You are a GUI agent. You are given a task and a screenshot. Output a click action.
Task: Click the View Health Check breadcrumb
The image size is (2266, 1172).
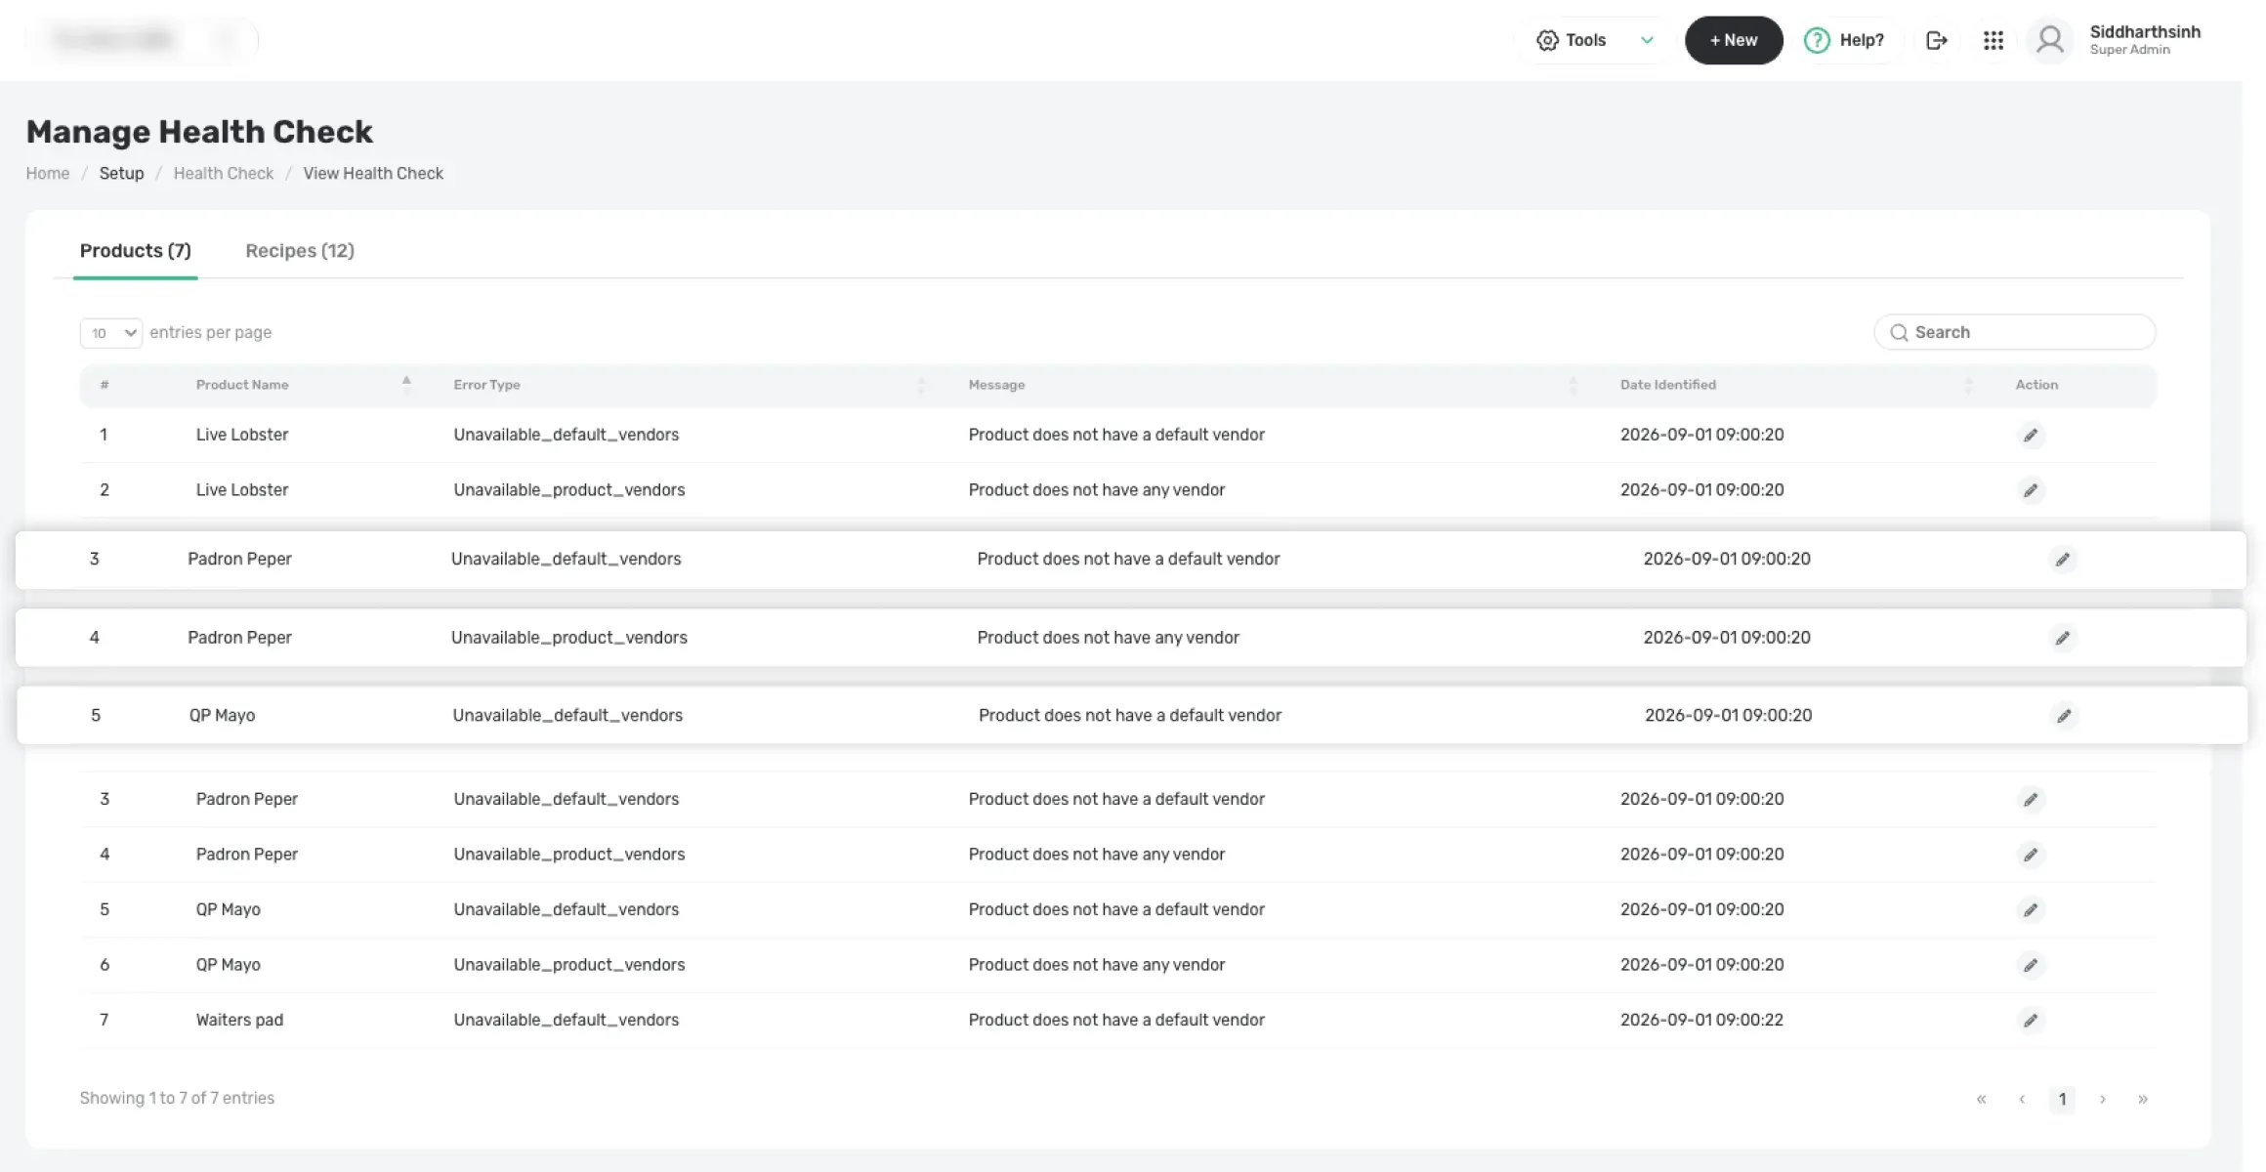373,173
